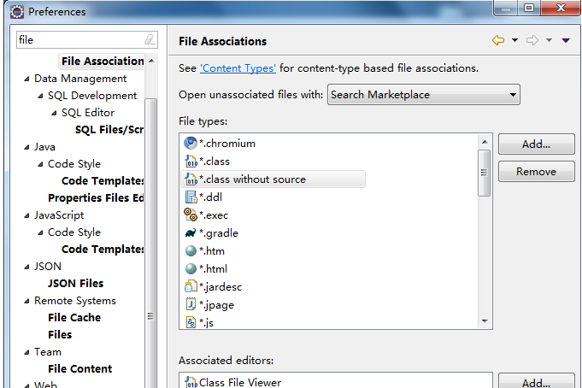Screen dimensions: 582x388
Task: Click the *.exec file type icon
Action: (x=191, y=215)
